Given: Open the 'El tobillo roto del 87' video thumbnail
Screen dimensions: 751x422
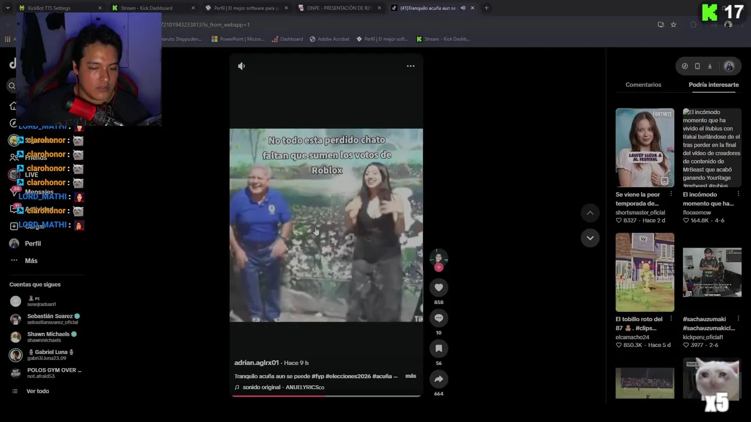Looking at the screenshot, I should [645, 272].
